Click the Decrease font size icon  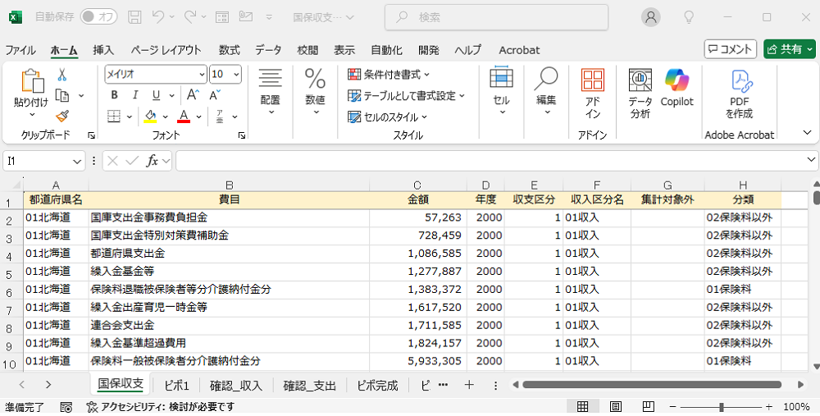click(215, 95)
